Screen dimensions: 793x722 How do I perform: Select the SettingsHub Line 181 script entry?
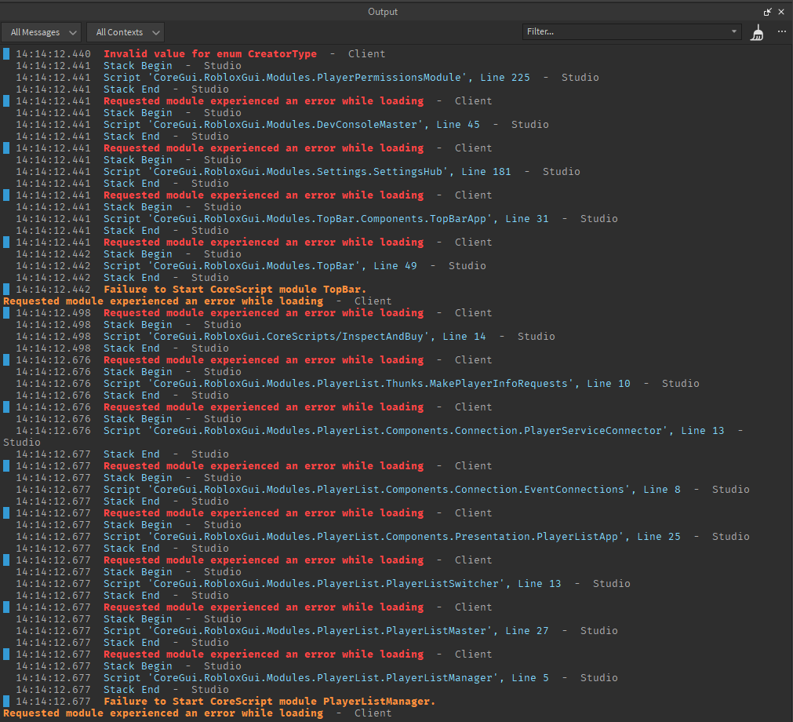coord(307,172)
